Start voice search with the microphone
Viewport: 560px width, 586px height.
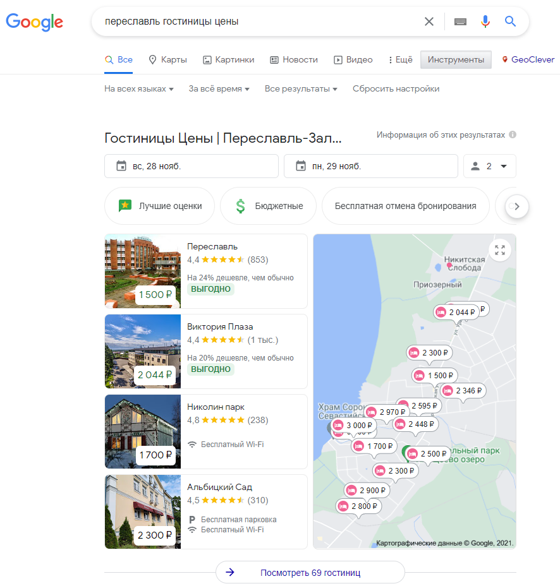coord(485,21)
